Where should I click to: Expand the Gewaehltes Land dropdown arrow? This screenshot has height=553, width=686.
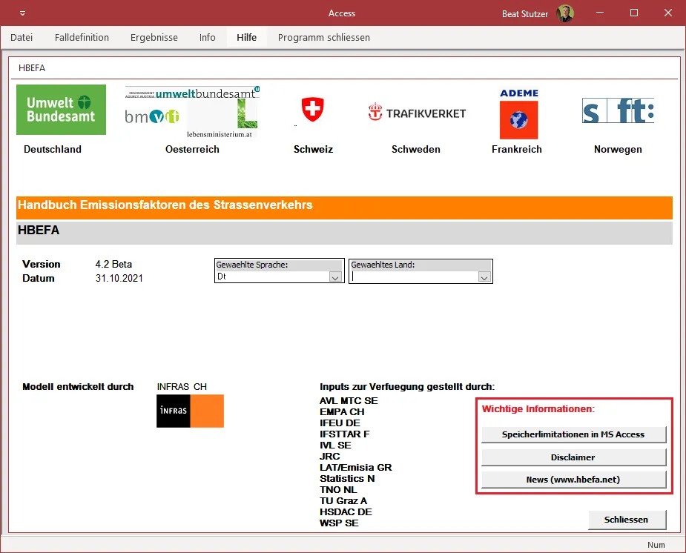click(484, 276)
